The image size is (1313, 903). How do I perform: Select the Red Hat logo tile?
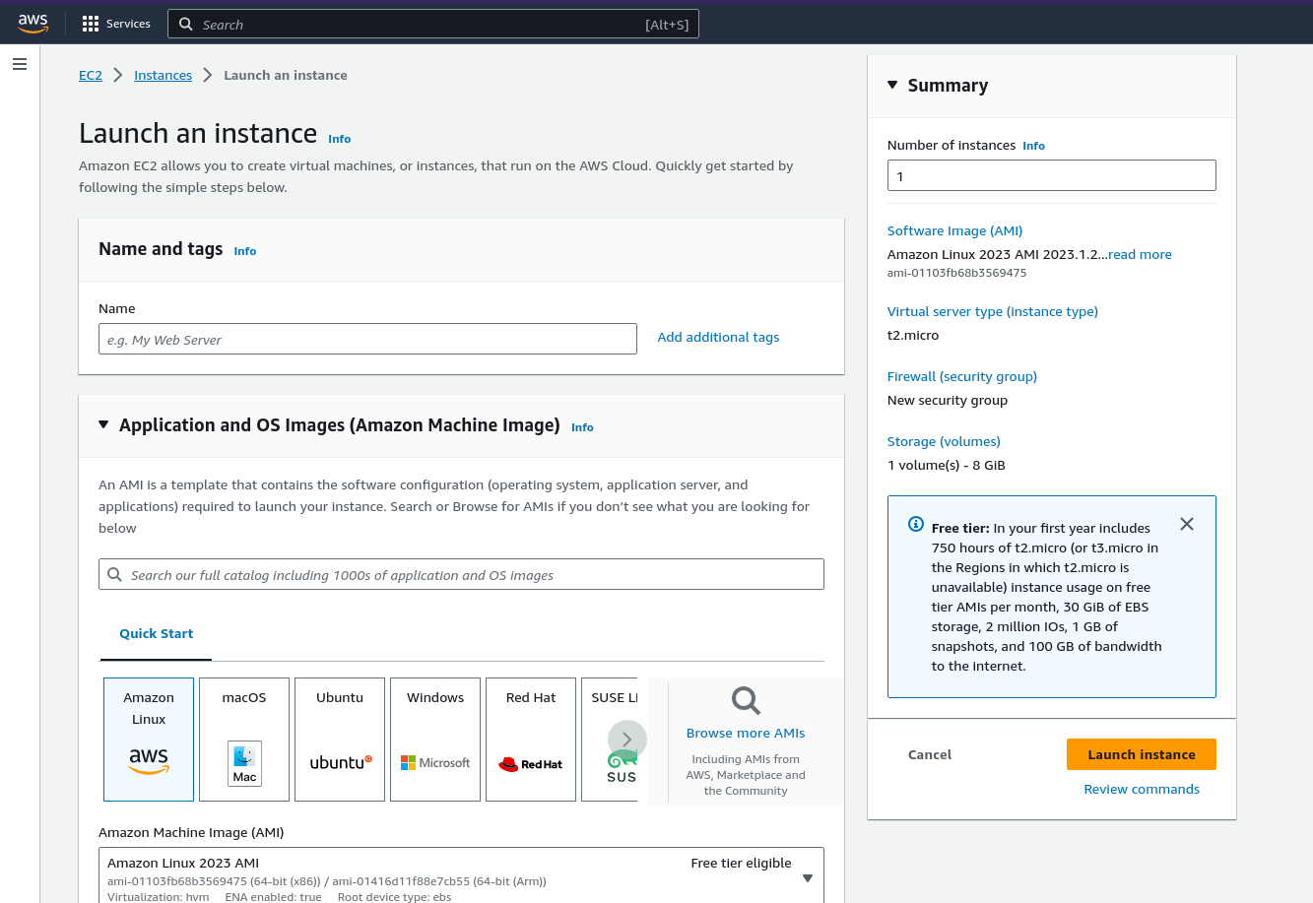(x=530, y=763)
